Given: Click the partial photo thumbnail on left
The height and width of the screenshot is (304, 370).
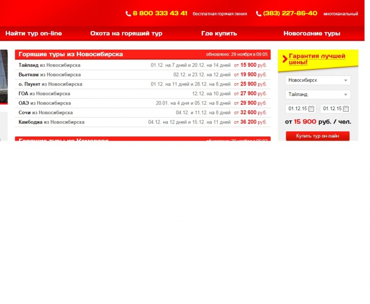Looking at the screenshot, I should [x=4, y=77].
